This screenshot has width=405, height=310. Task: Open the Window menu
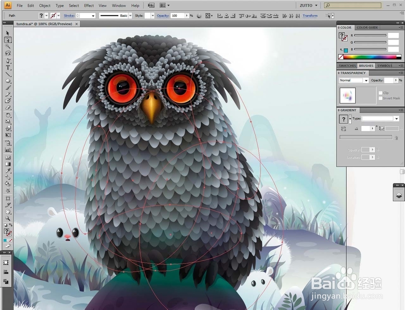click(119, 5)
